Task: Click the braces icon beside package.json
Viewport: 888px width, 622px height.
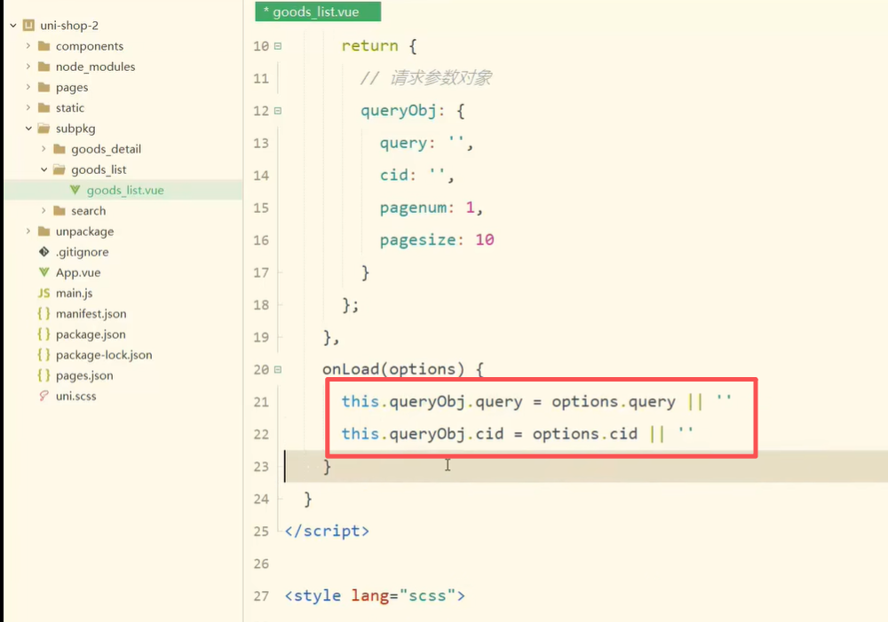Action: [44, 334]
